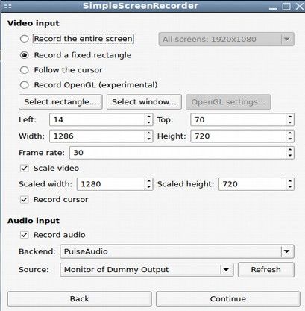Increase the Scaled width with up arrow

(x=148, y=181)
